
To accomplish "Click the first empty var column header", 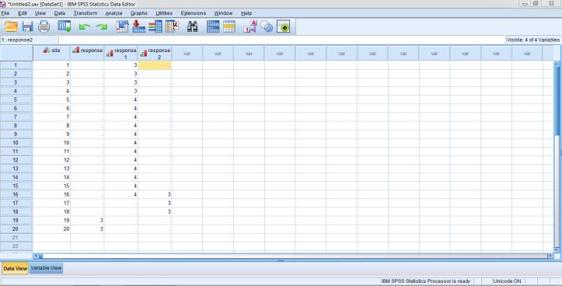I will (187, 53).
